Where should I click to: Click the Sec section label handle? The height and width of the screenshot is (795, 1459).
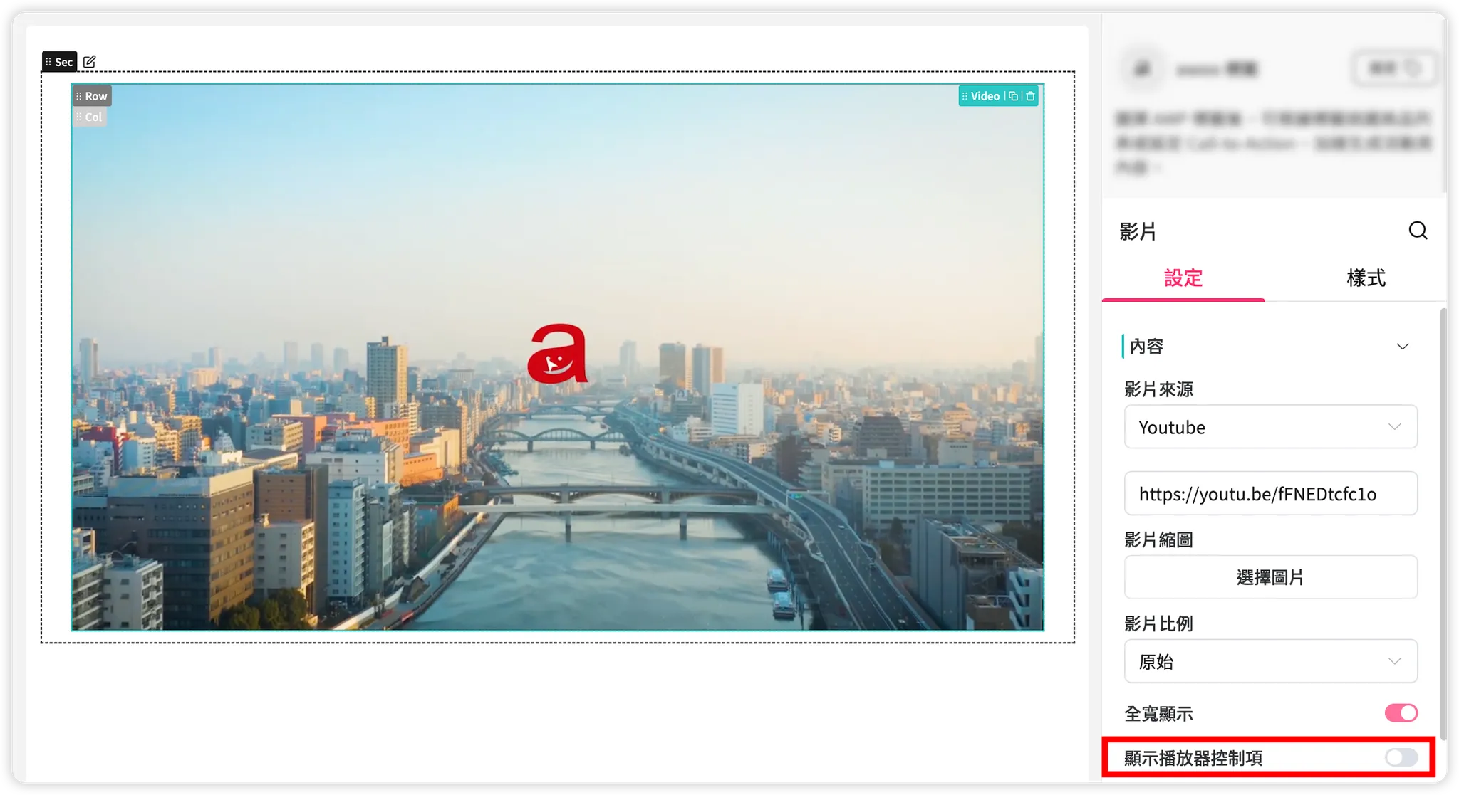coord(59,62)
